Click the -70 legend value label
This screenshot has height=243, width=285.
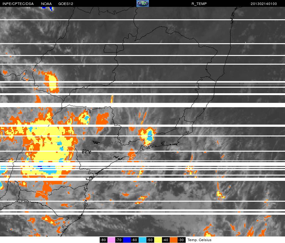[119, 240]
